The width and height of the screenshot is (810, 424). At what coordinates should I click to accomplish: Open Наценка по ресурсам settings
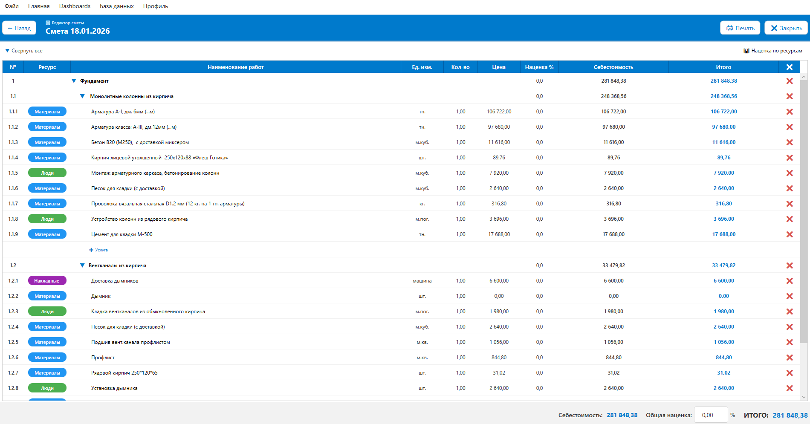(773, 51)
